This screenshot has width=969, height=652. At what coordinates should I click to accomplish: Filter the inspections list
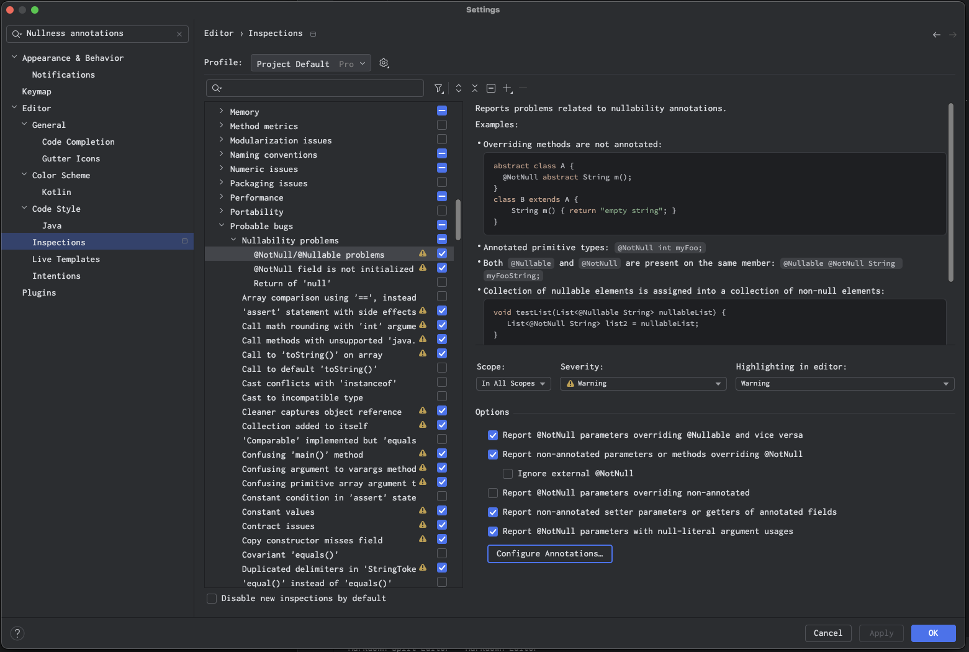coord(439,88)
